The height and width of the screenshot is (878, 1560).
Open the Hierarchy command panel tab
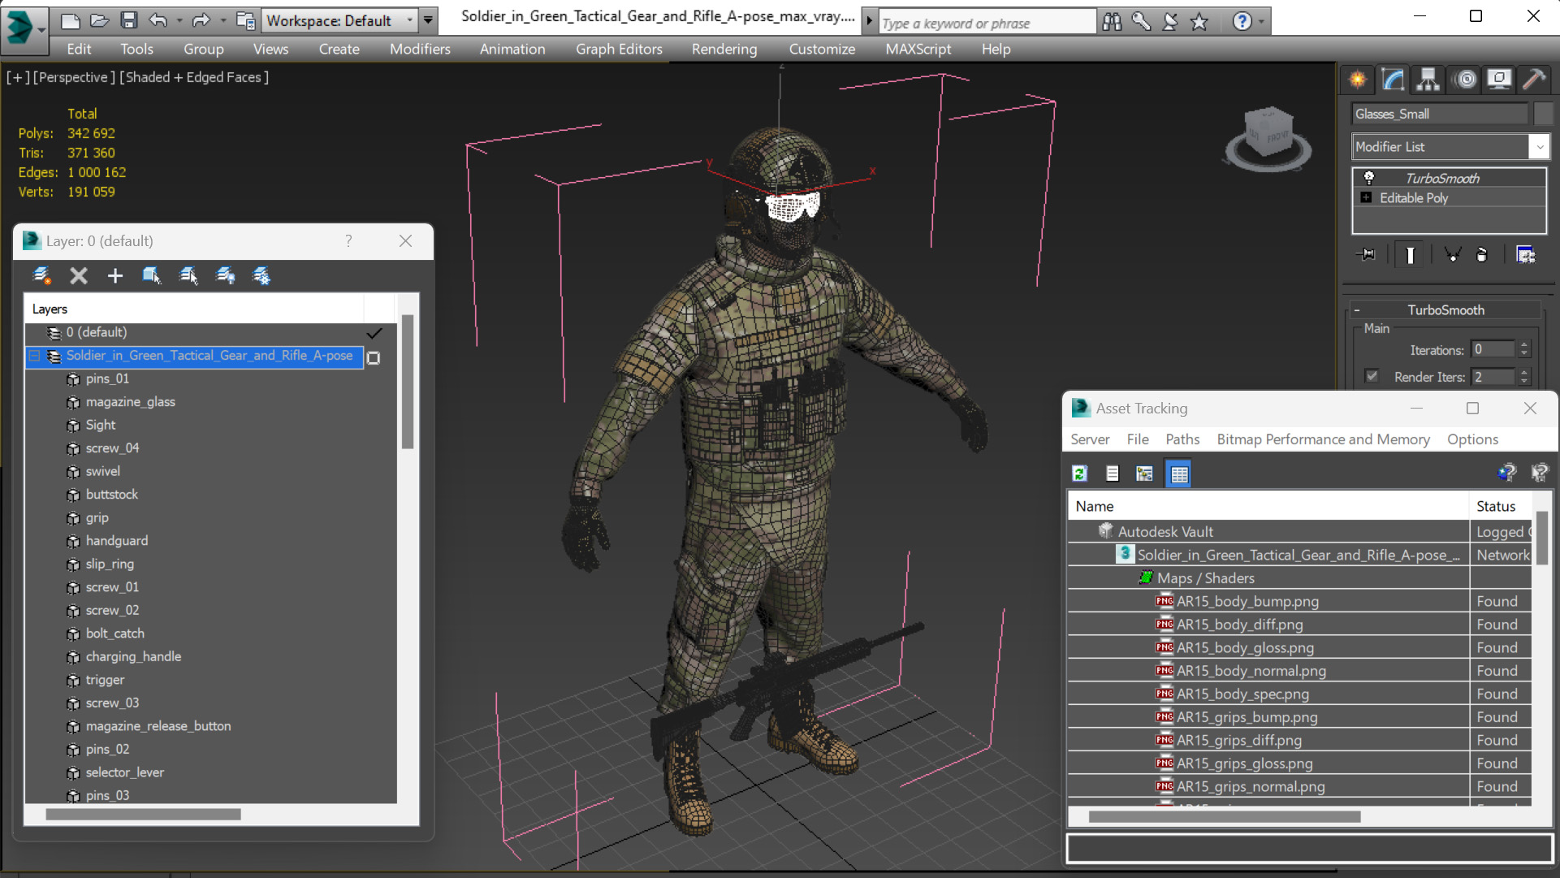[x=1428, y=79]
